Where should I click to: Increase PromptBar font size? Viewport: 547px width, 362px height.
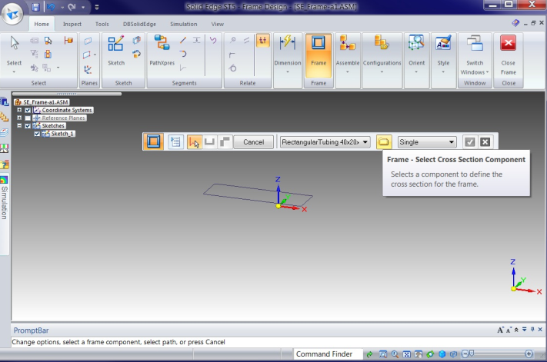click(x=500, y=330)
